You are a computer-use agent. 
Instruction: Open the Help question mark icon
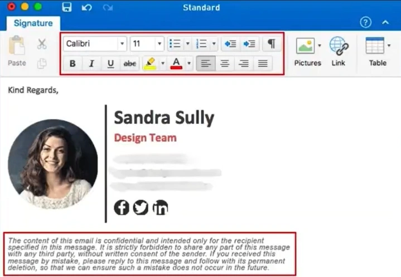click(365, 22)
